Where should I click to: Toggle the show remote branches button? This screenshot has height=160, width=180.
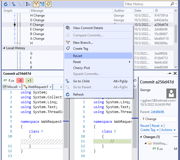coord(42,4)
